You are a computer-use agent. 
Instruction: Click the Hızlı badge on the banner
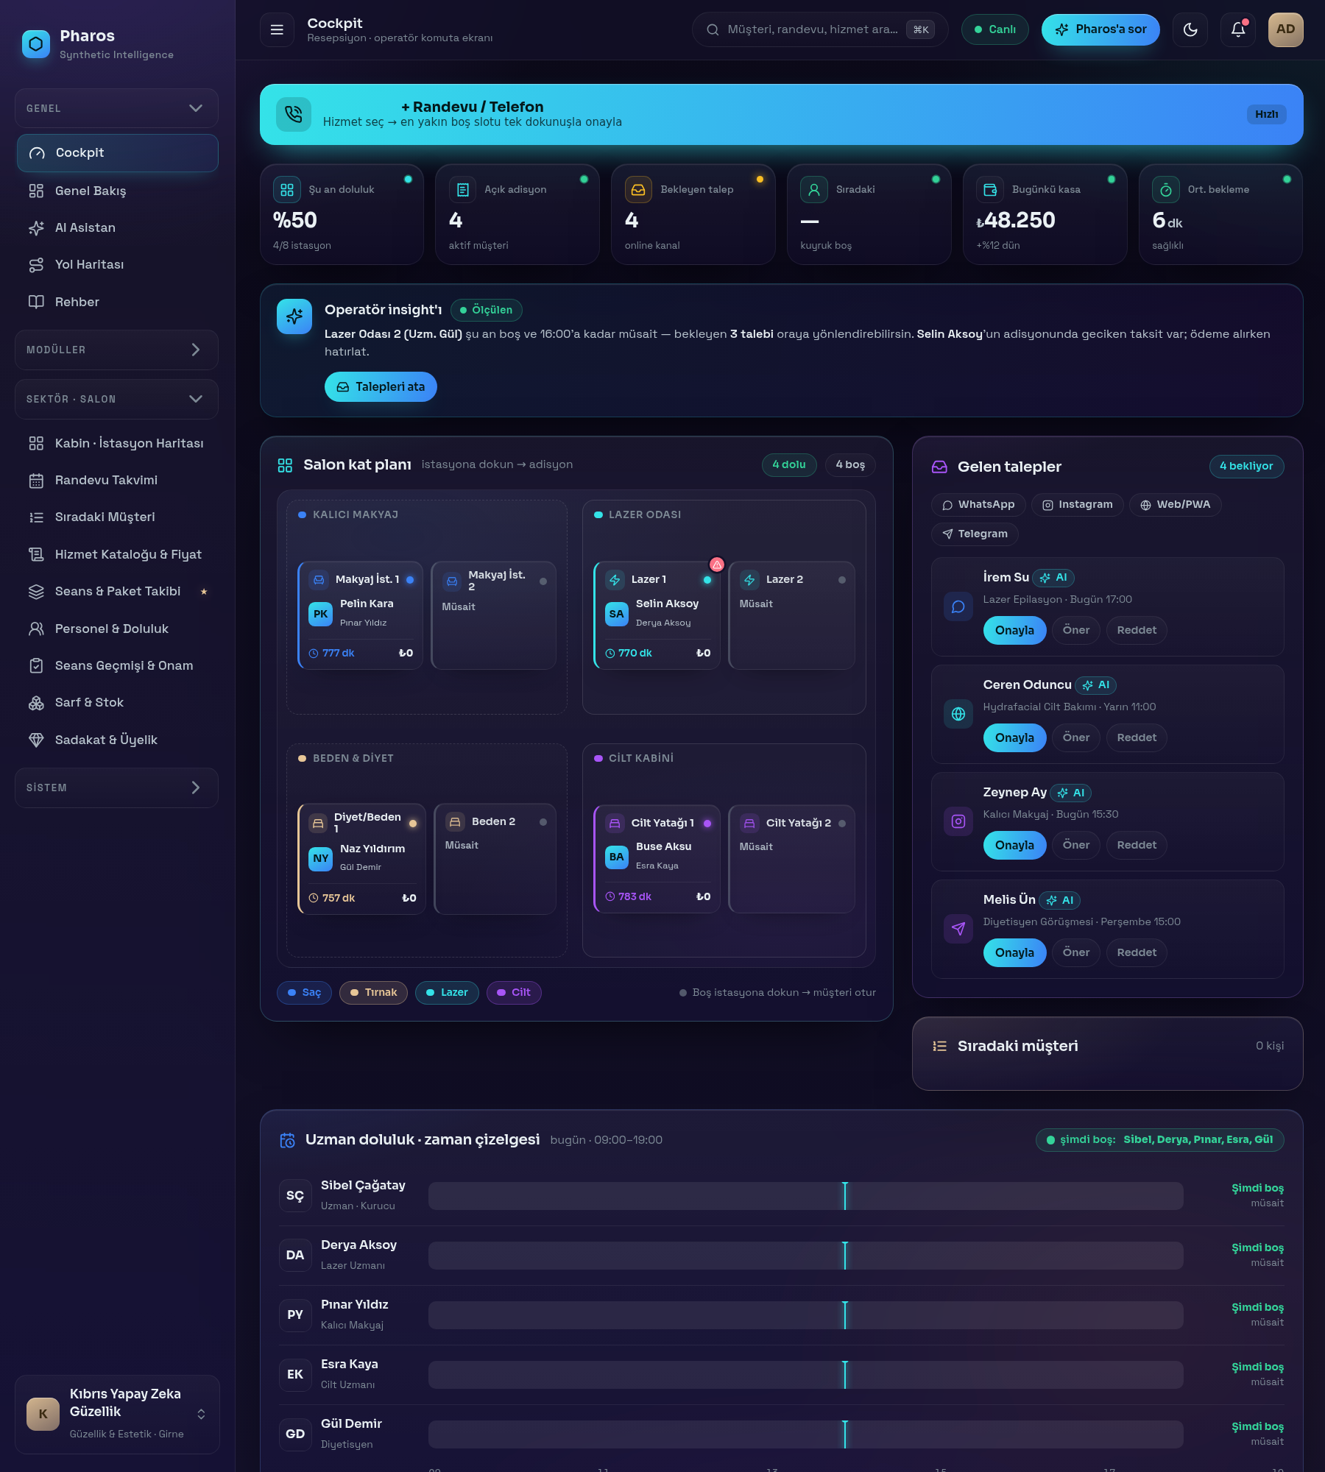(1266, 114)
